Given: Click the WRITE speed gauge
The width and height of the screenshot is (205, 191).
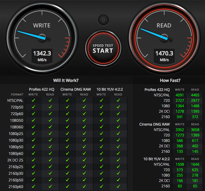Looking at the screenshot, I should click(42, 38).
